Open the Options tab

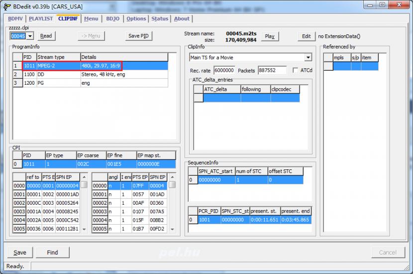pyautogui.click(x=136, y=19)
